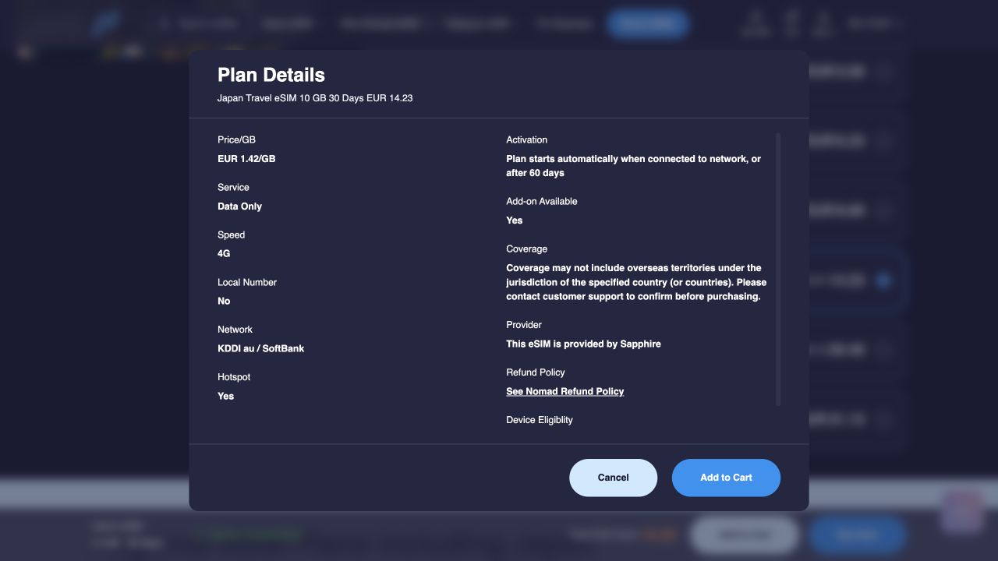
Task: Cancel the Plan Details dialog
Action: [613, 478]
